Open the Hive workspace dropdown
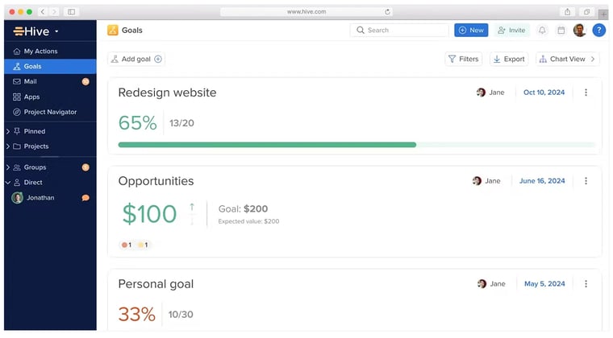Image resolution: width=613 pixels, height=338 pixels. click(37, 31)
